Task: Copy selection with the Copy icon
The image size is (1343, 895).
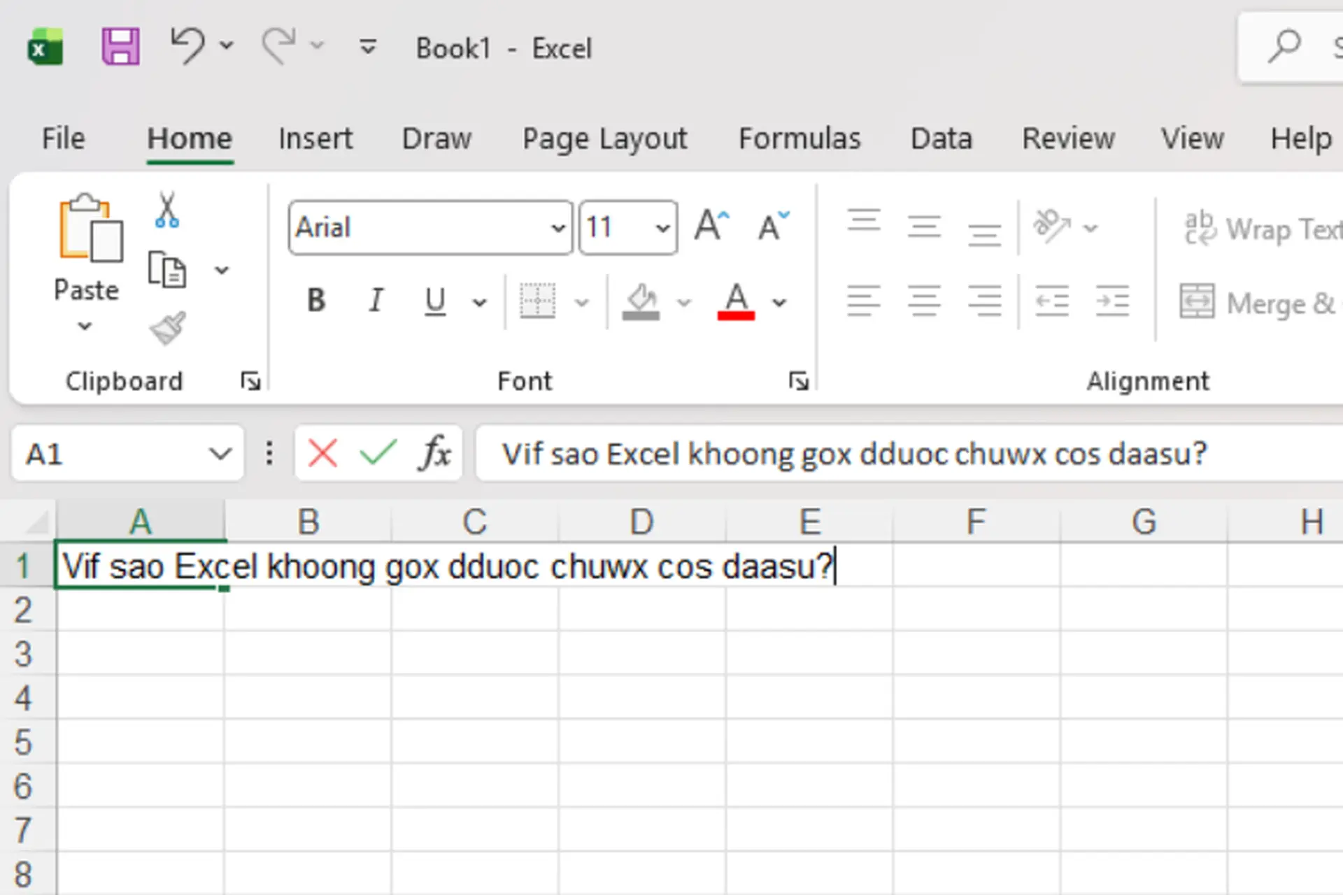Action: click(167, 270)
